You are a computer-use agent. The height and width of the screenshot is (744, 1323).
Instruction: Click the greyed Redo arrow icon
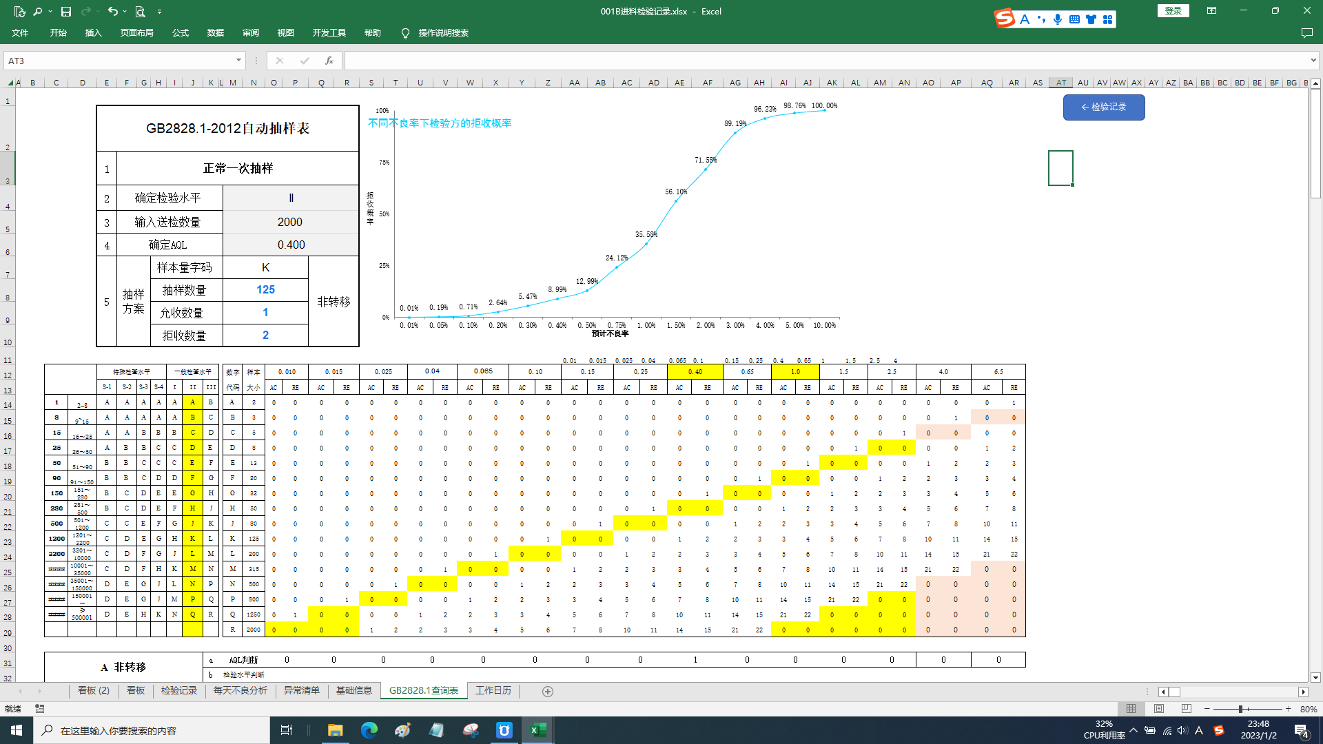[86, 12]
